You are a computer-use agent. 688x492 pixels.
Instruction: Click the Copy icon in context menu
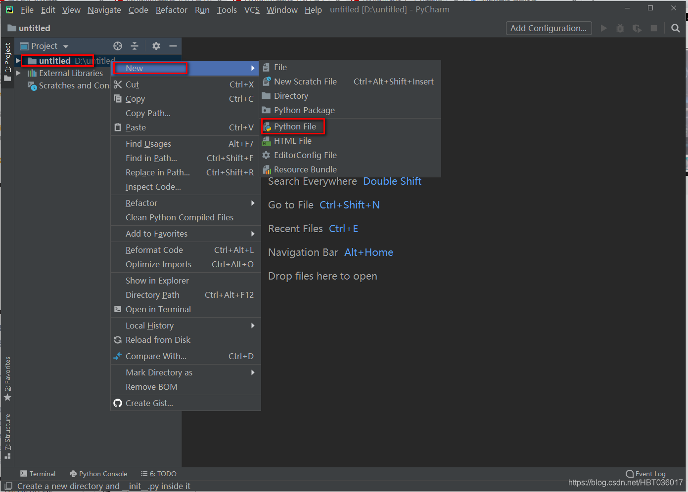point(118,98)
